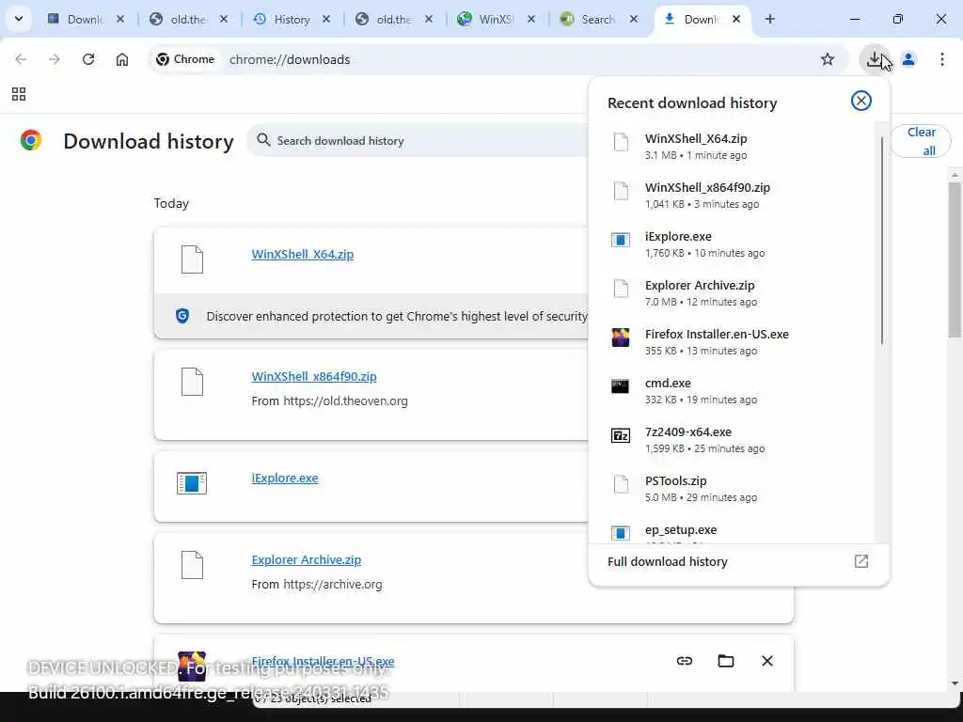
Task: Click the Firefox icon in popup list
Action: tap(621, 337)
